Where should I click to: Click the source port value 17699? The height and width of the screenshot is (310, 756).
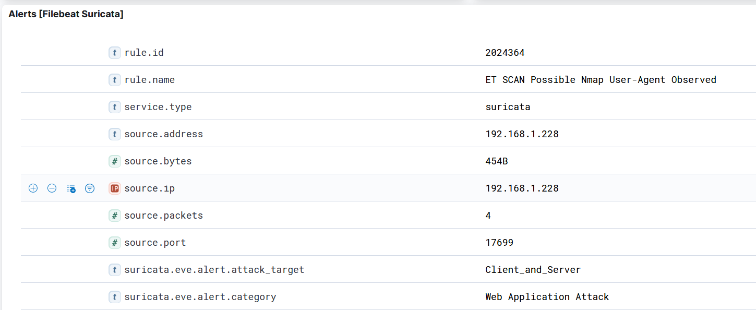(499, 243)
